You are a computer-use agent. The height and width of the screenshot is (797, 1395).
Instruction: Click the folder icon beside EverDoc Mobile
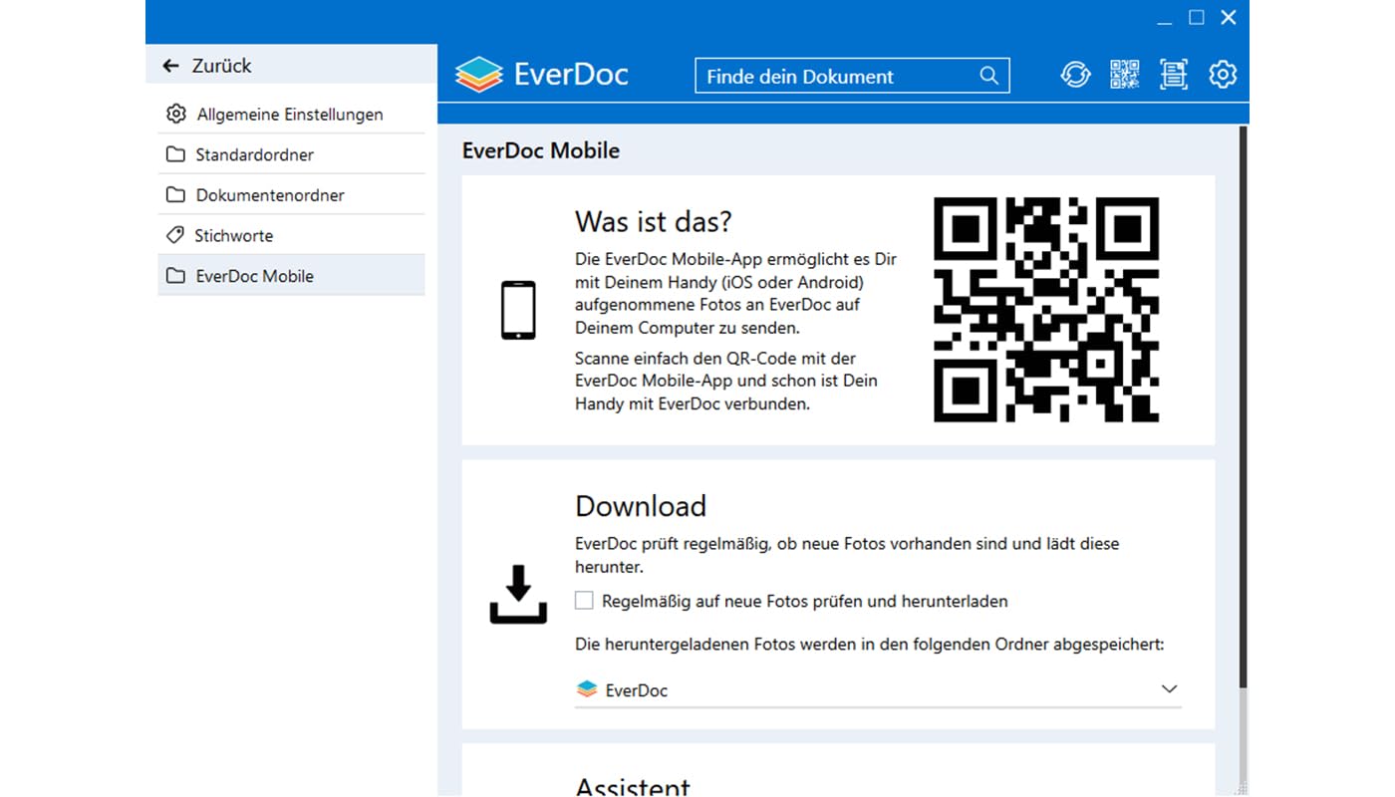[x=175, y=276]
